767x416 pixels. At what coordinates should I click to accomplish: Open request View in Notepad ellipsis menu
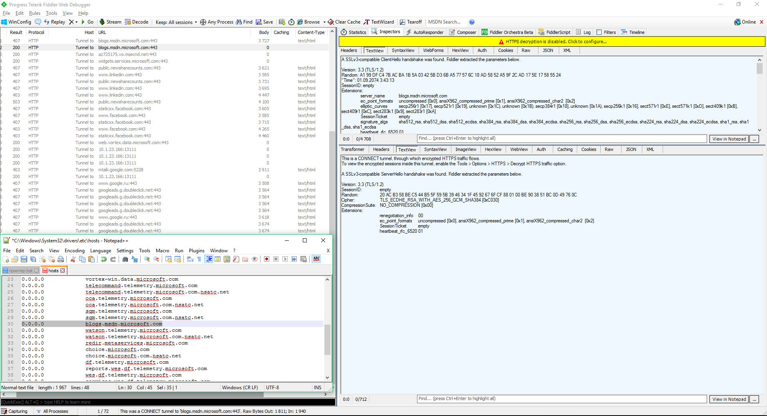(x=754, y=139)
